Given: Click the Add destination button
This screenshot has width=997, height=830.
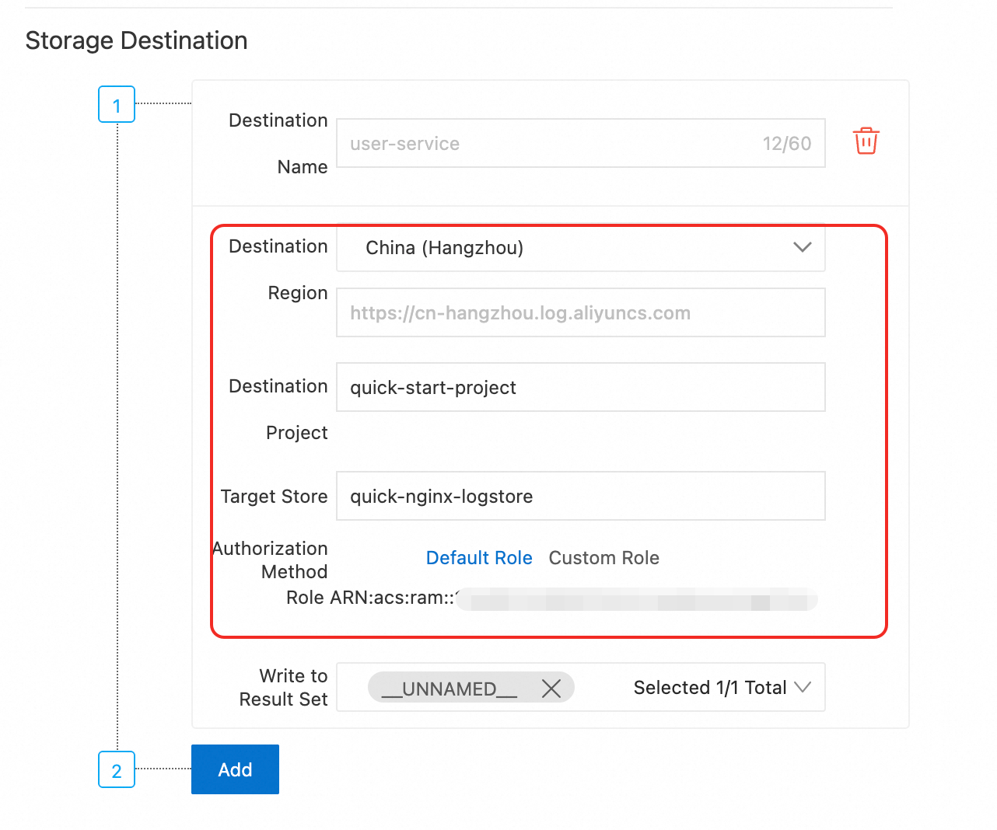Looking at the screenshot, I should coord(235,769).
